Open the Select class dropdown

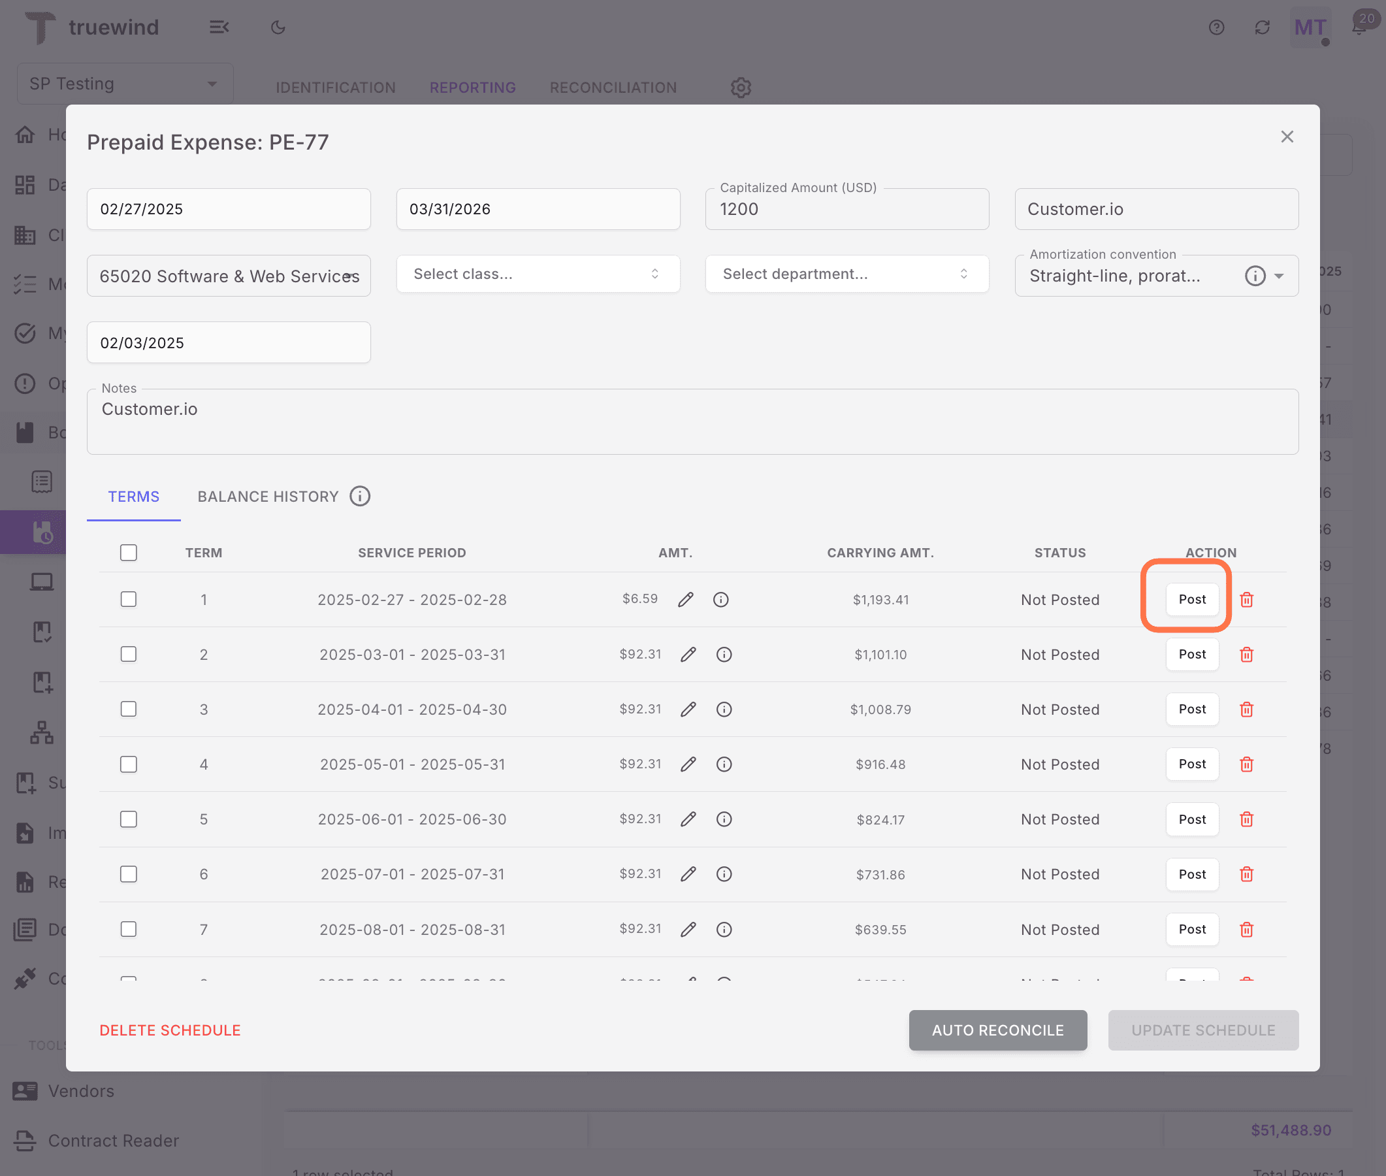[x=537, y=273]
